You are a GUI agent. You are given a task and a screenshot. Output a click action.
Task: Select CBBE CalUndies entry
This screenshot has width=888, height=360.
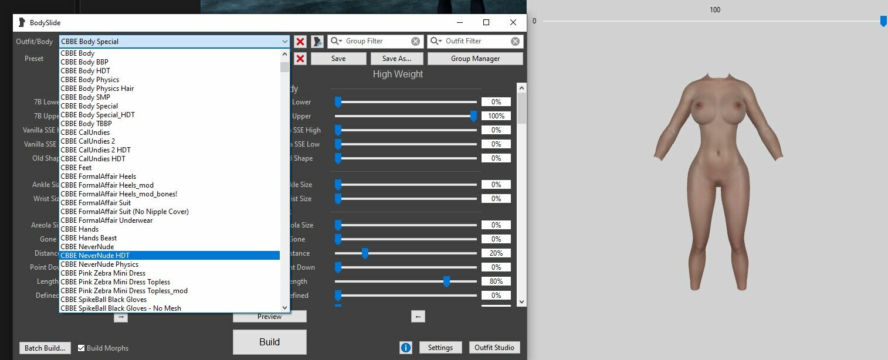pos(169,132)
